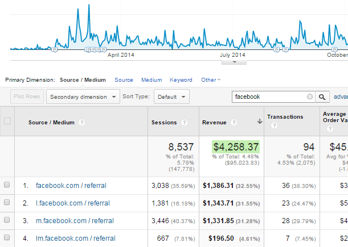Switch primary dimension to Source
Viewport: 348px width, 247px height.
pyautogui.click(x=124, y=80)
